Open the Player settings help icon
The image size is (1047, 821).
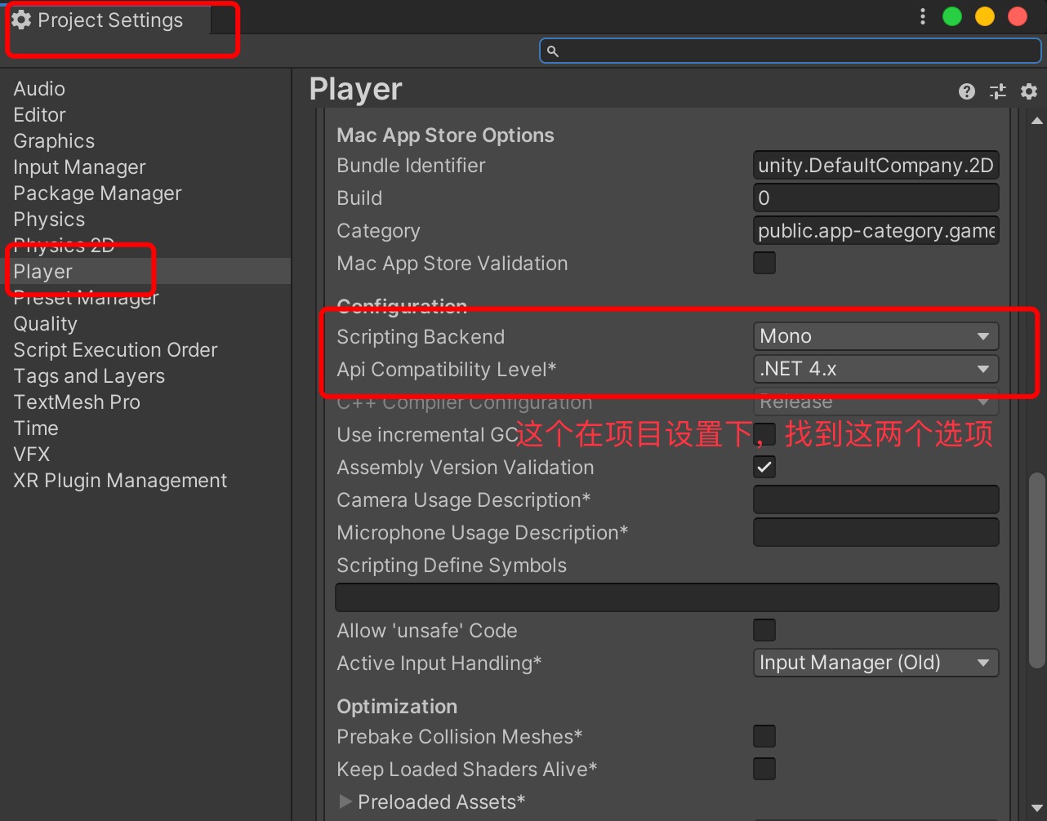(966, 91)
